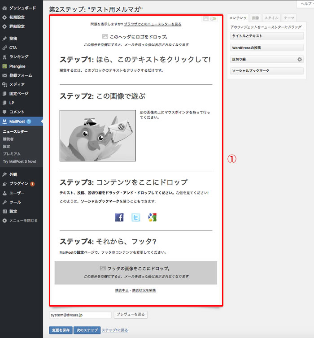Click the 変更を保存 button
The height and width of the screenshot is (338, 314).
(60, 330)
